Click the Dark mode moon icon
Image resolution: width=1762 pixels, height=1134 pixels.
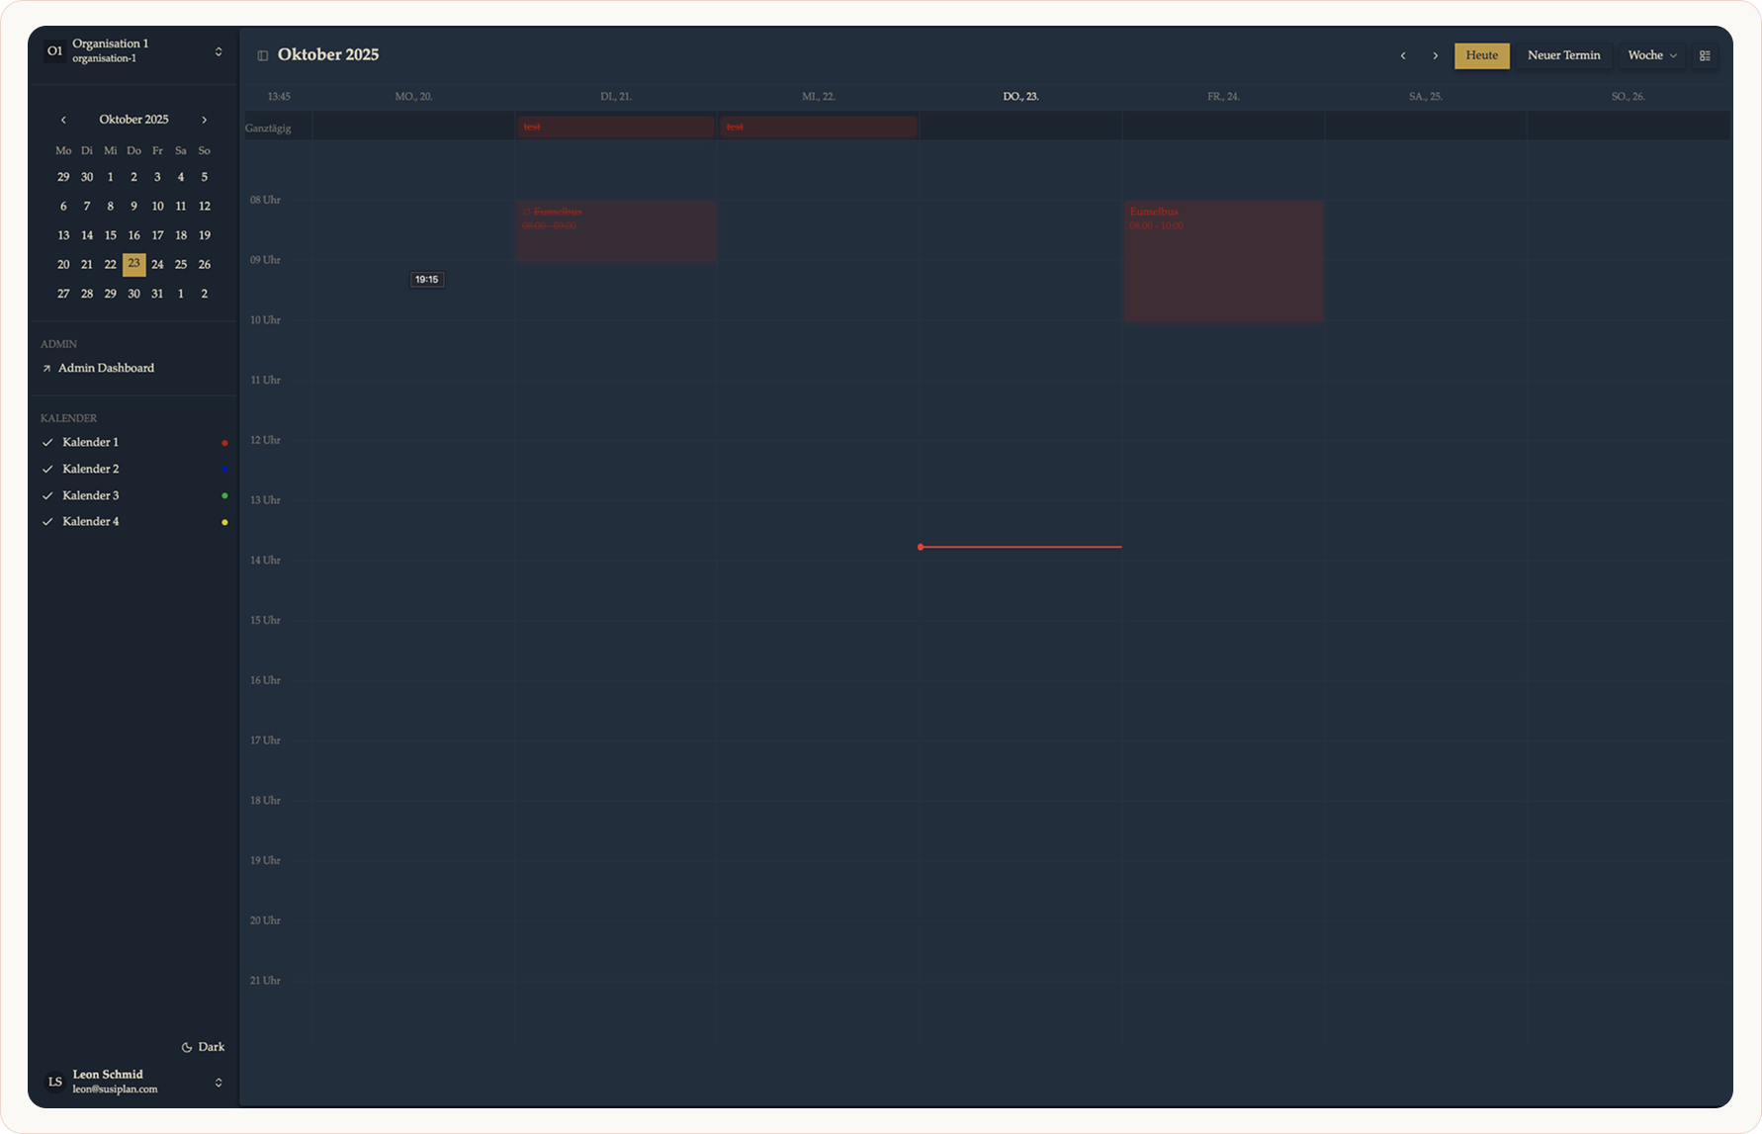tap(187, 1047)
